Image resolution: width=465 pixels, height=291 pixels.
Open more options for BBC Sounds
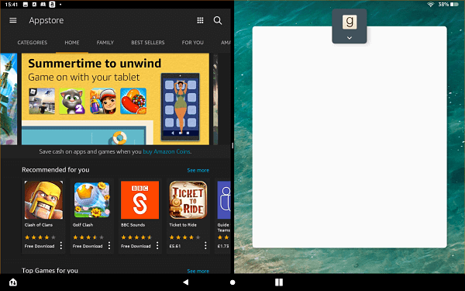[x=157, y=245]
